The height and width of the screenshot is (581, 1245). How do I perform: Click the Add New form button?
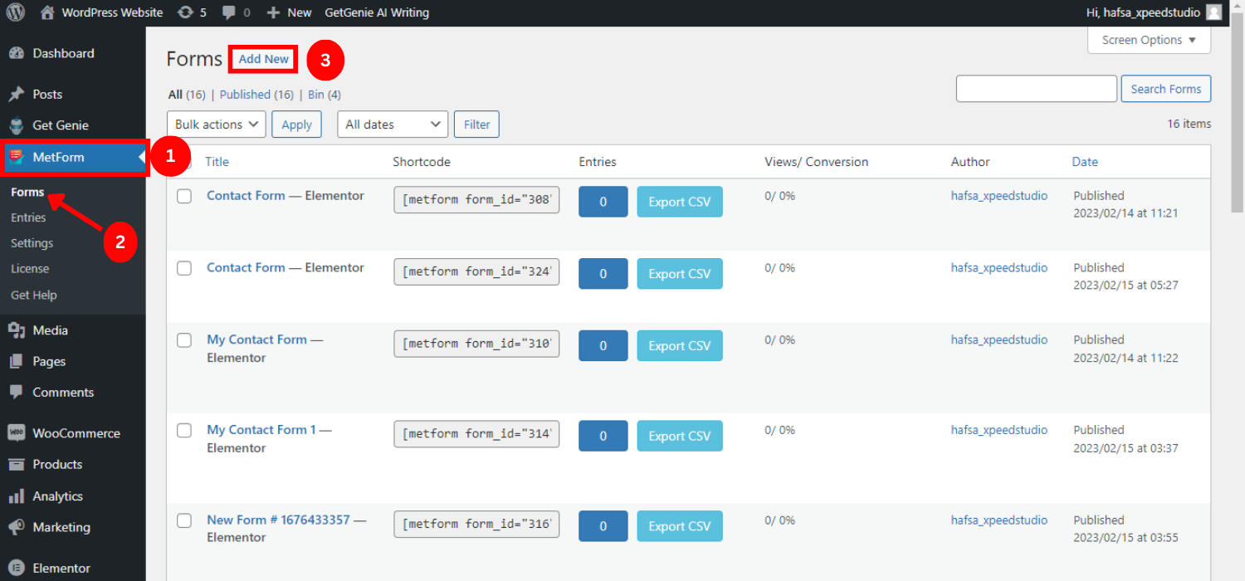tap(263, 59)
